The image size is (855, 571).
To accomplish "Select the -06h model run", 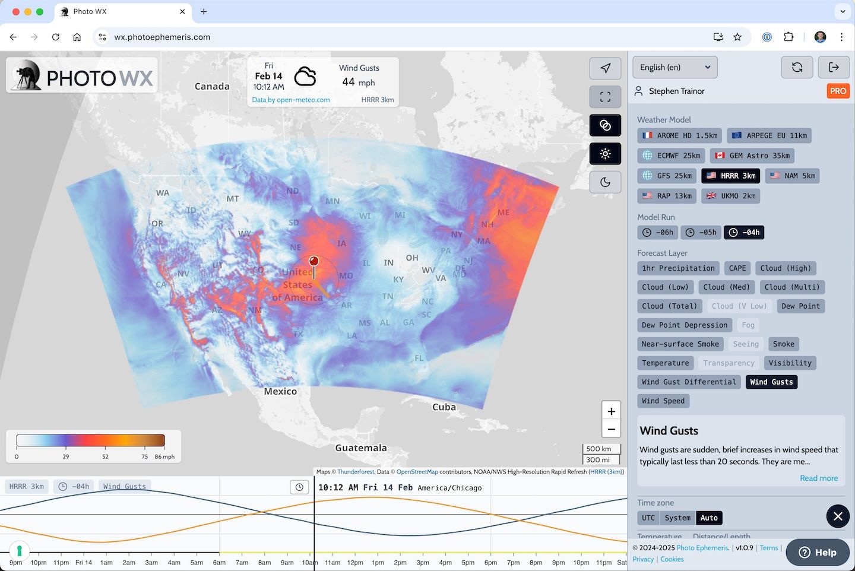I will click(x=658, y=232).
